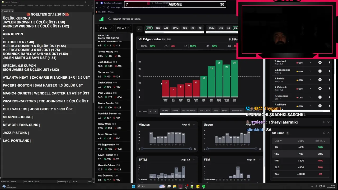The height and width of the screenshot is (190, 338).
Task: Toggle the HOME filter chip
Action: [165, 111]
